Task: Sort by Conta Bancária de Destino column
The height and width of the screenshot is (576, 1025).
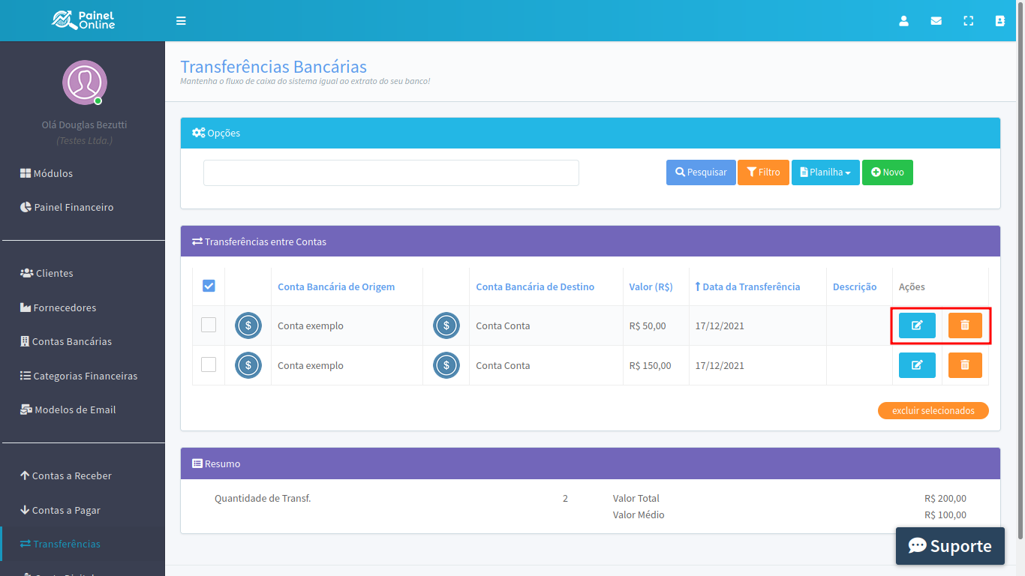Action: pos(535,286)
